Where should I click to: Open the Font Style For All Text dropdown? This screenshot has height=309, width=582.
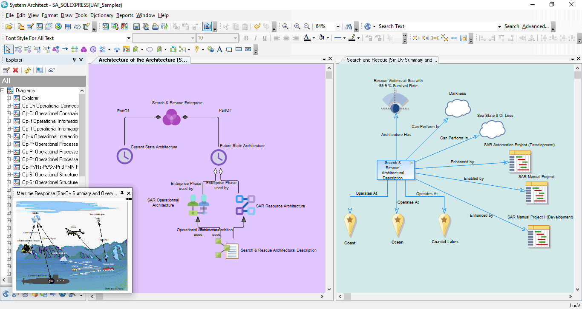coord(129,38)
